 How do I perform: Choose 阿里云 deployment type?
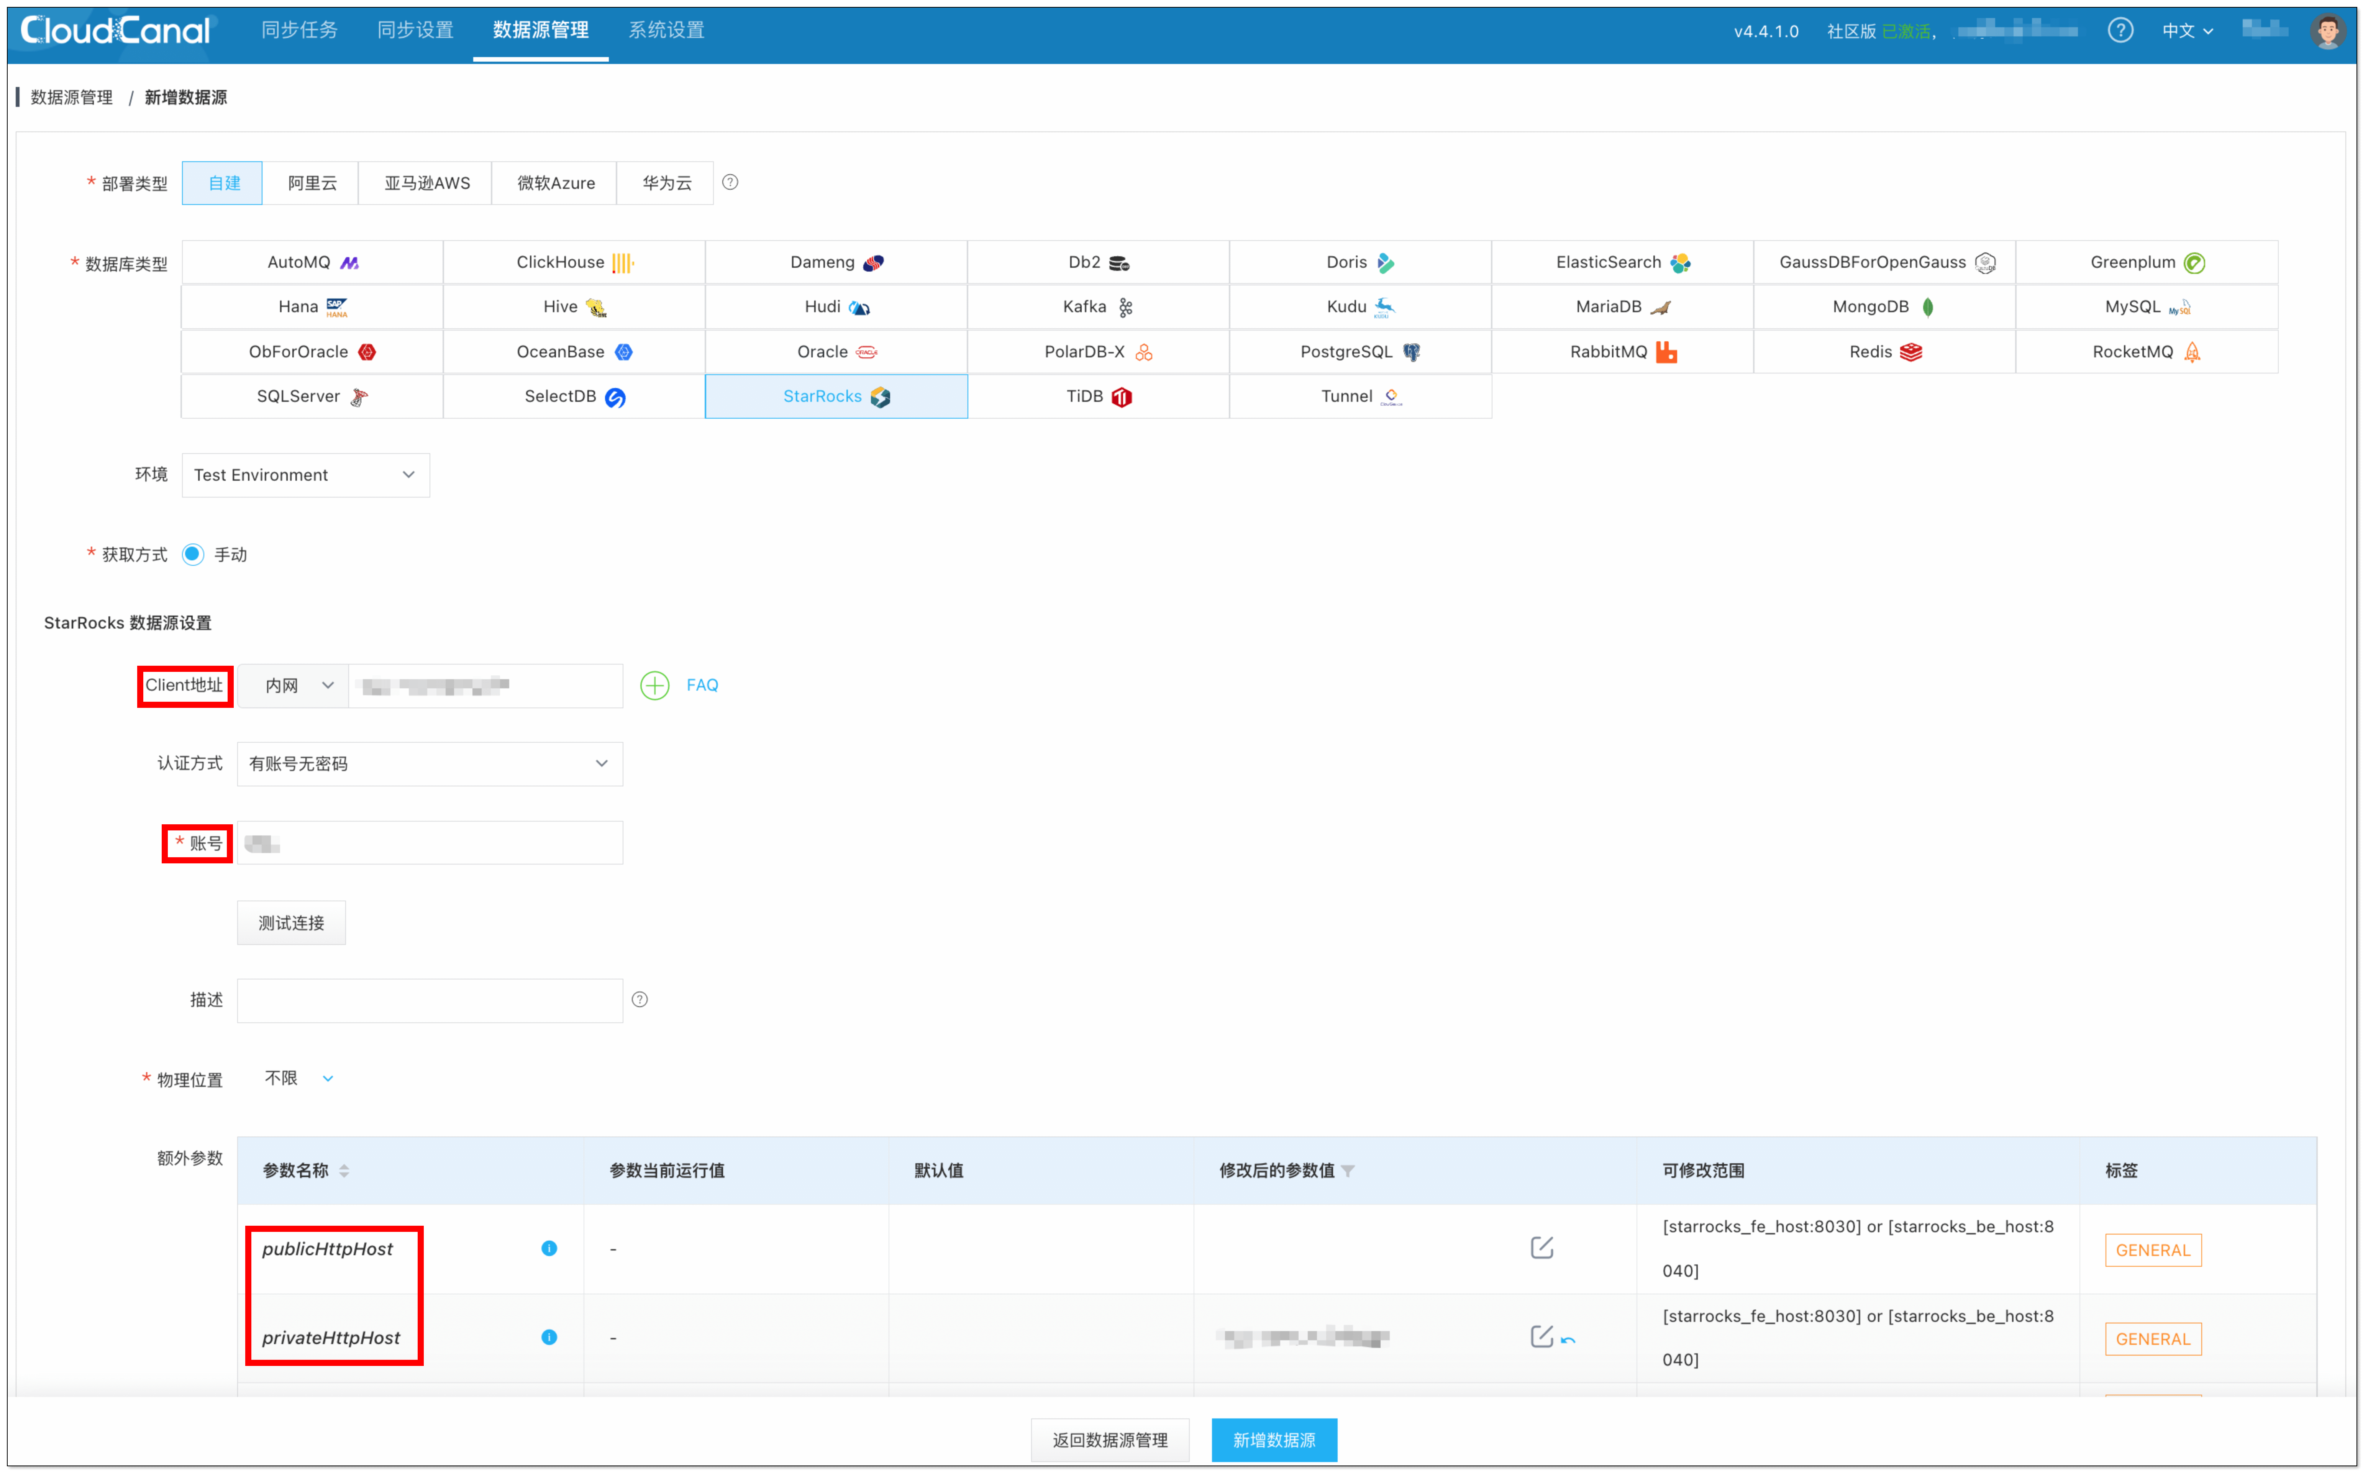[312, 183]
